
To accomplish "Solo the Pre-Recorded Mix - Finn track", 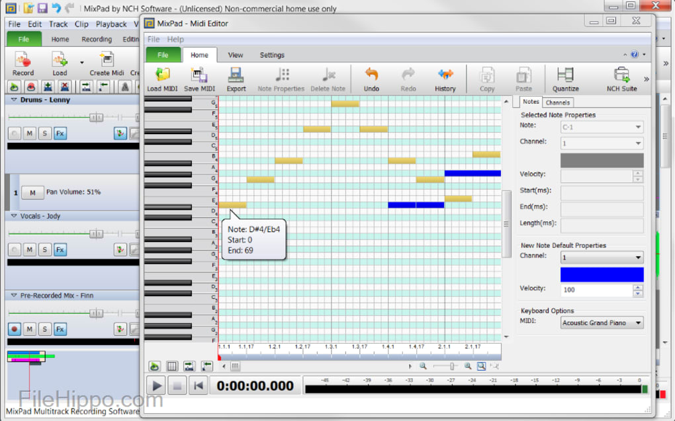I will (x=44, y=328).
